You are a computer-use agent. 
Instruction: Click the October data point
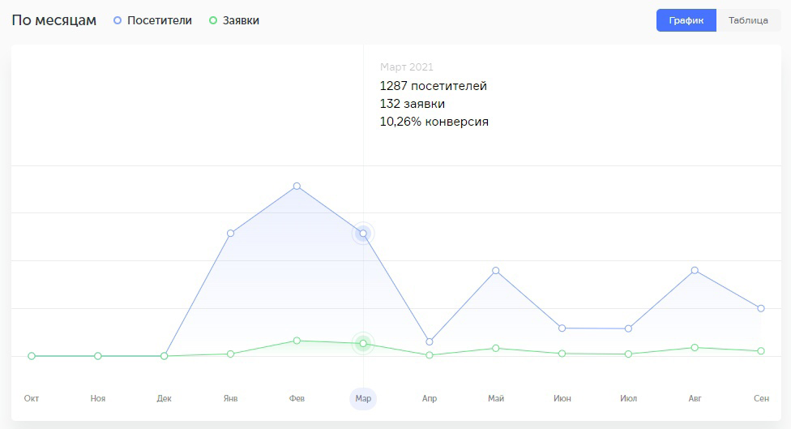point(32,356)
